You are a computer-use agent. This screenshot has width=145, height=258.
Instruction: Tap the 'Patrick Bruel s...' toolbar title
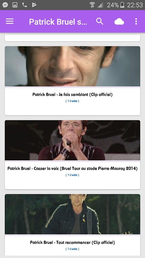[x=58, y=22]
